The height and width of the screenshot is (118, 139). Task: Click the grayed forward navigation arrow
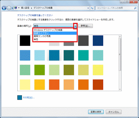click(9, 8)
